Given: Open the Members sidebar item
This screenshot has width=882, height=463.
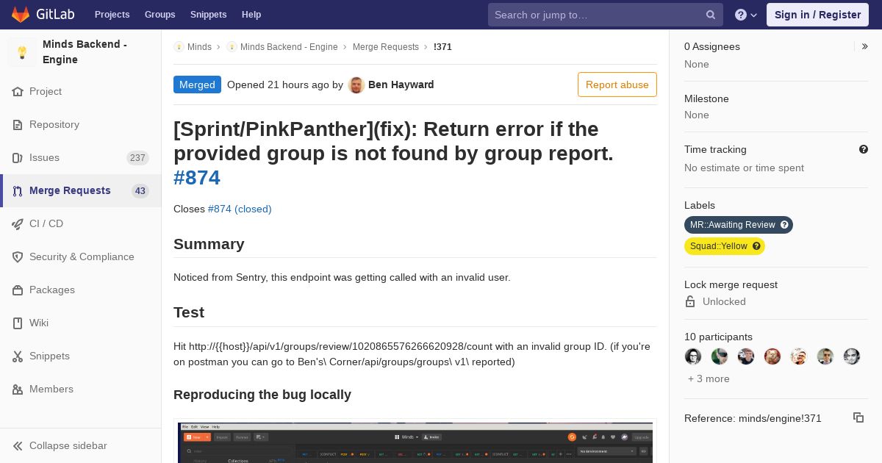Looking at the screenshot, I should coord(81,390).
